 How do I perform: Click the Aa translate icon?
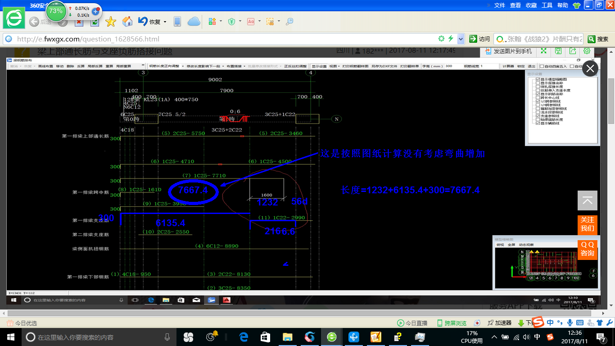(251, 21)
